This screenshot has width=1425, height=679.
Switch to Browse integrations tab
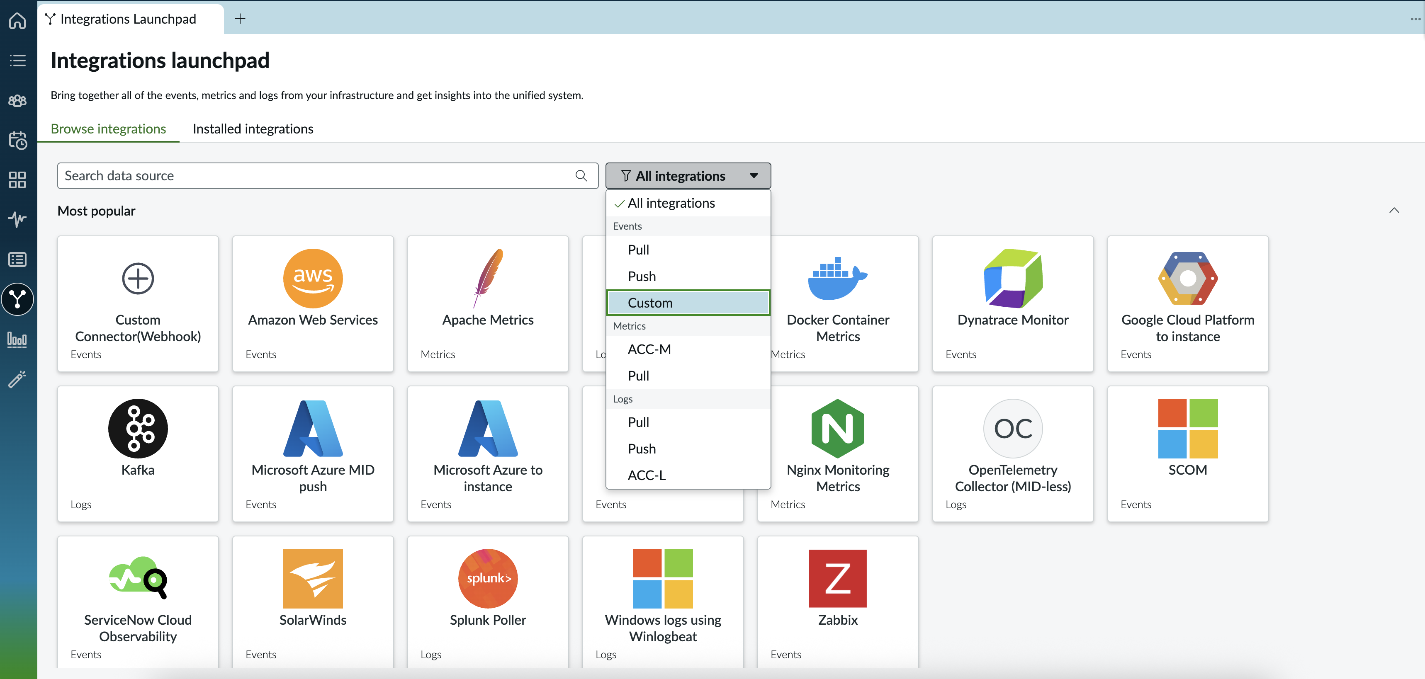pyautogui.click(x=108, y=129)
